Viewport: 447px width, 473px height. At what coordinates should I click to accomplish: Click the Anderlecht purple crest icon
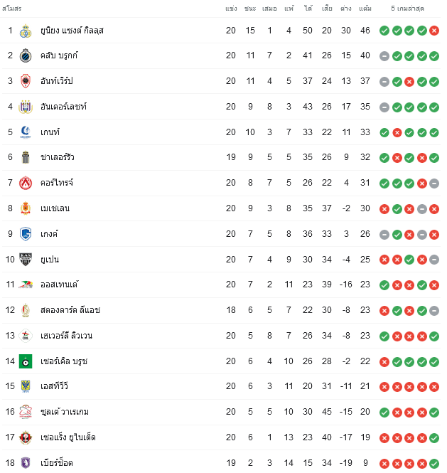coord(26,107)
